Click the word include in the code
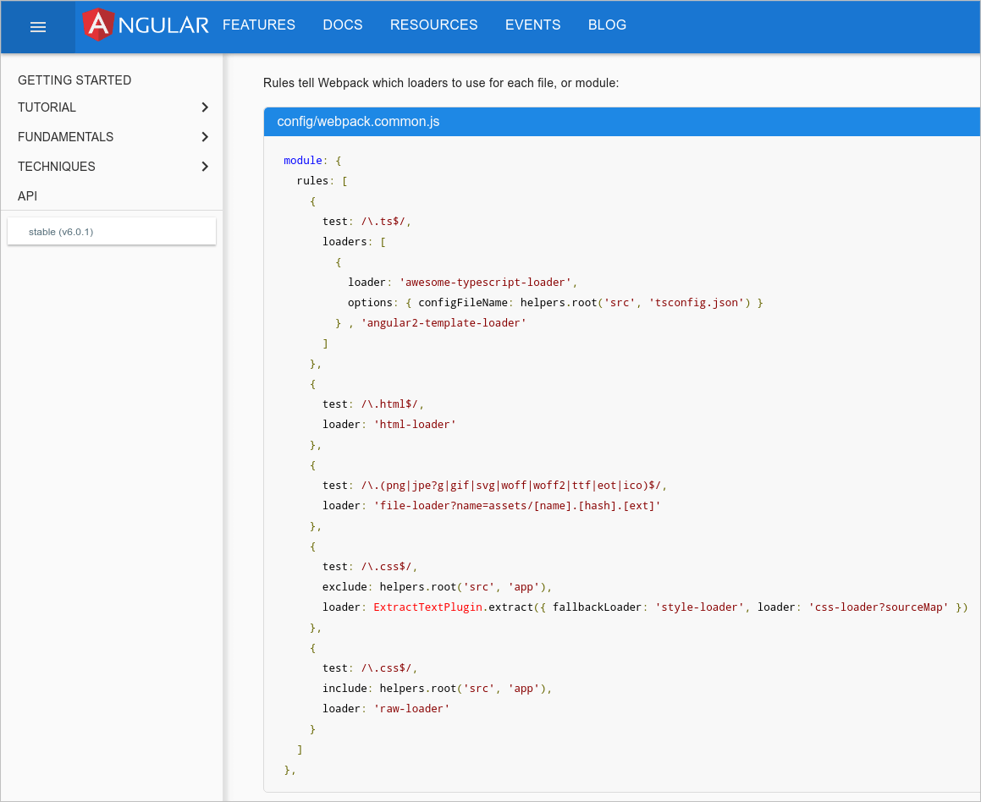 344,689
